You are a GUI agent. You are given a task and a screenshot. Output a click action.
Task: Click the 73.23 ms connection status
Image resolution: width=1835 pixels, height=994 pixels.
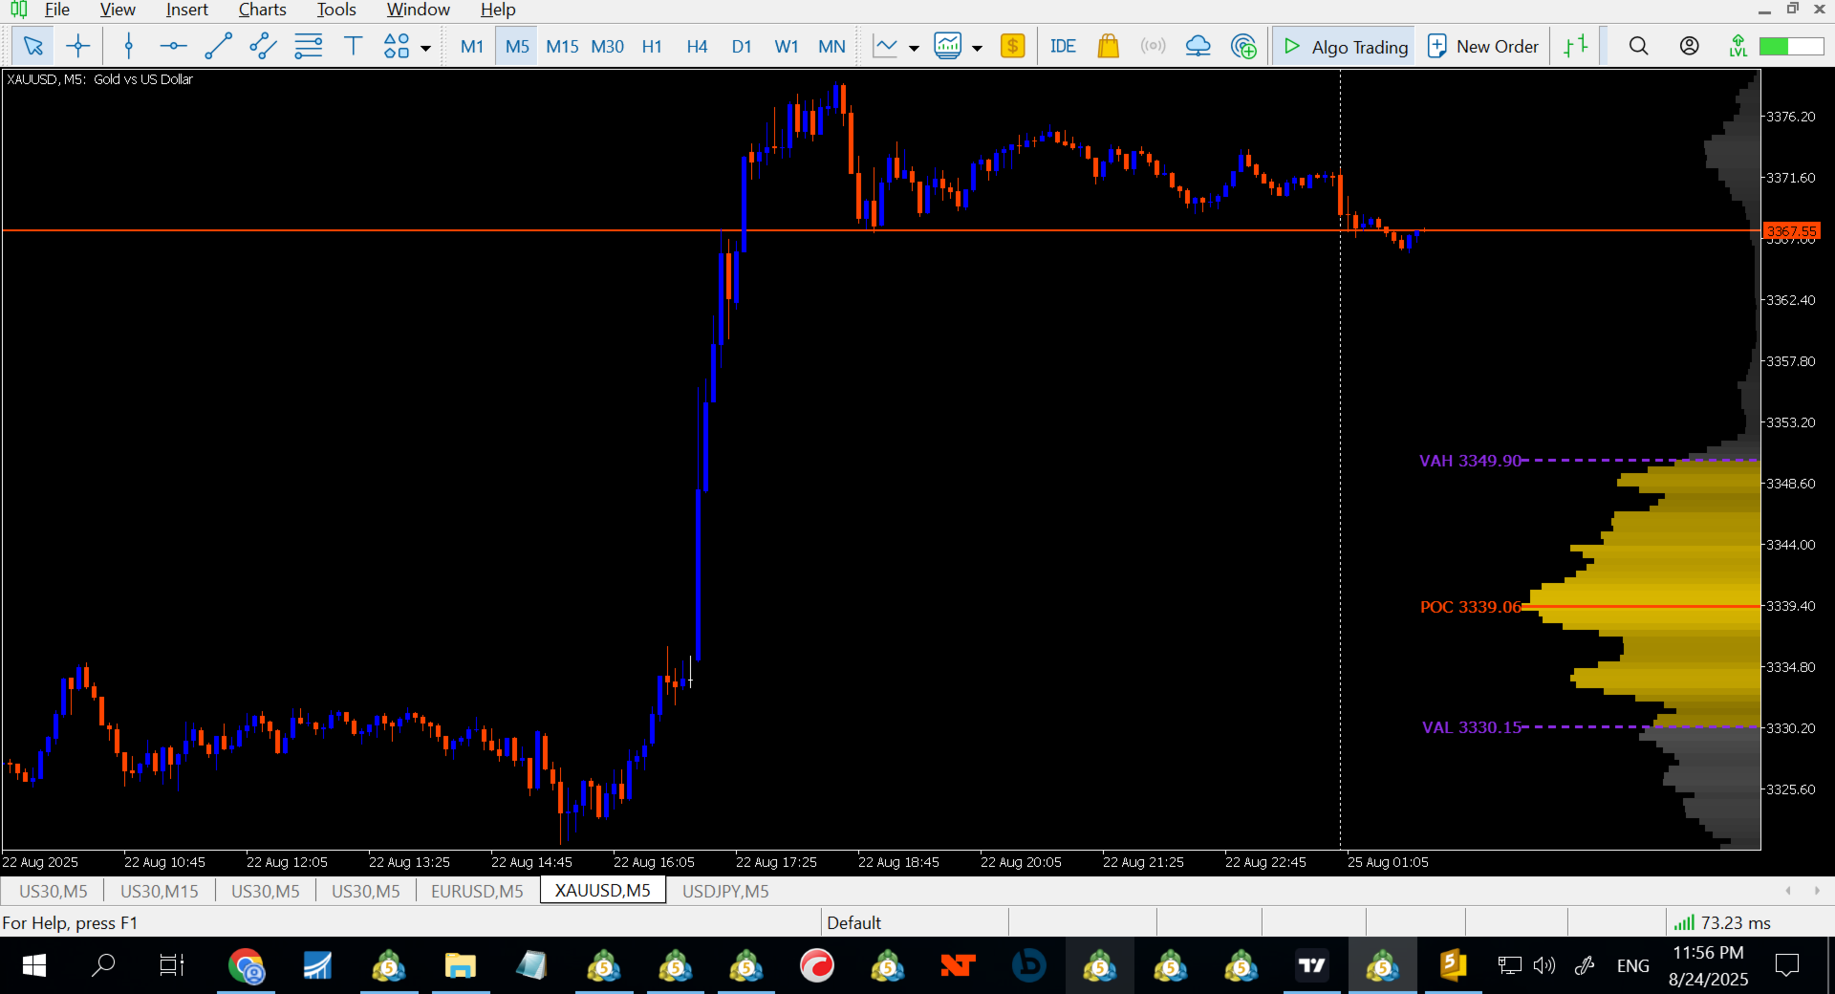pyautogui.click(x=1723, y=922)
